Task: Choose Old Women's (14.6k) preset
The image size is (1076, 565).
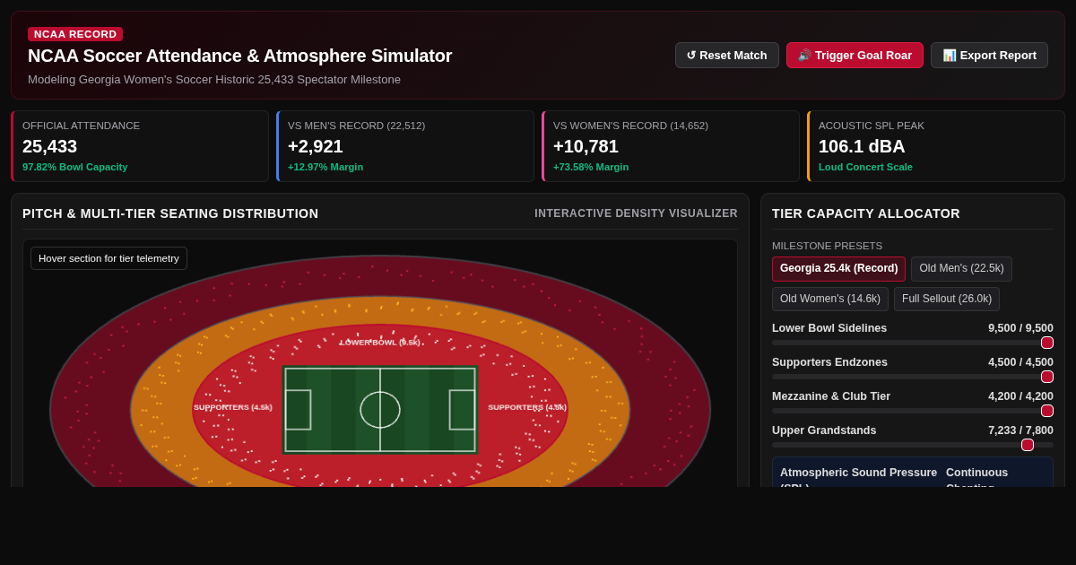Action: pyautogui.click(x=830, y=300)
